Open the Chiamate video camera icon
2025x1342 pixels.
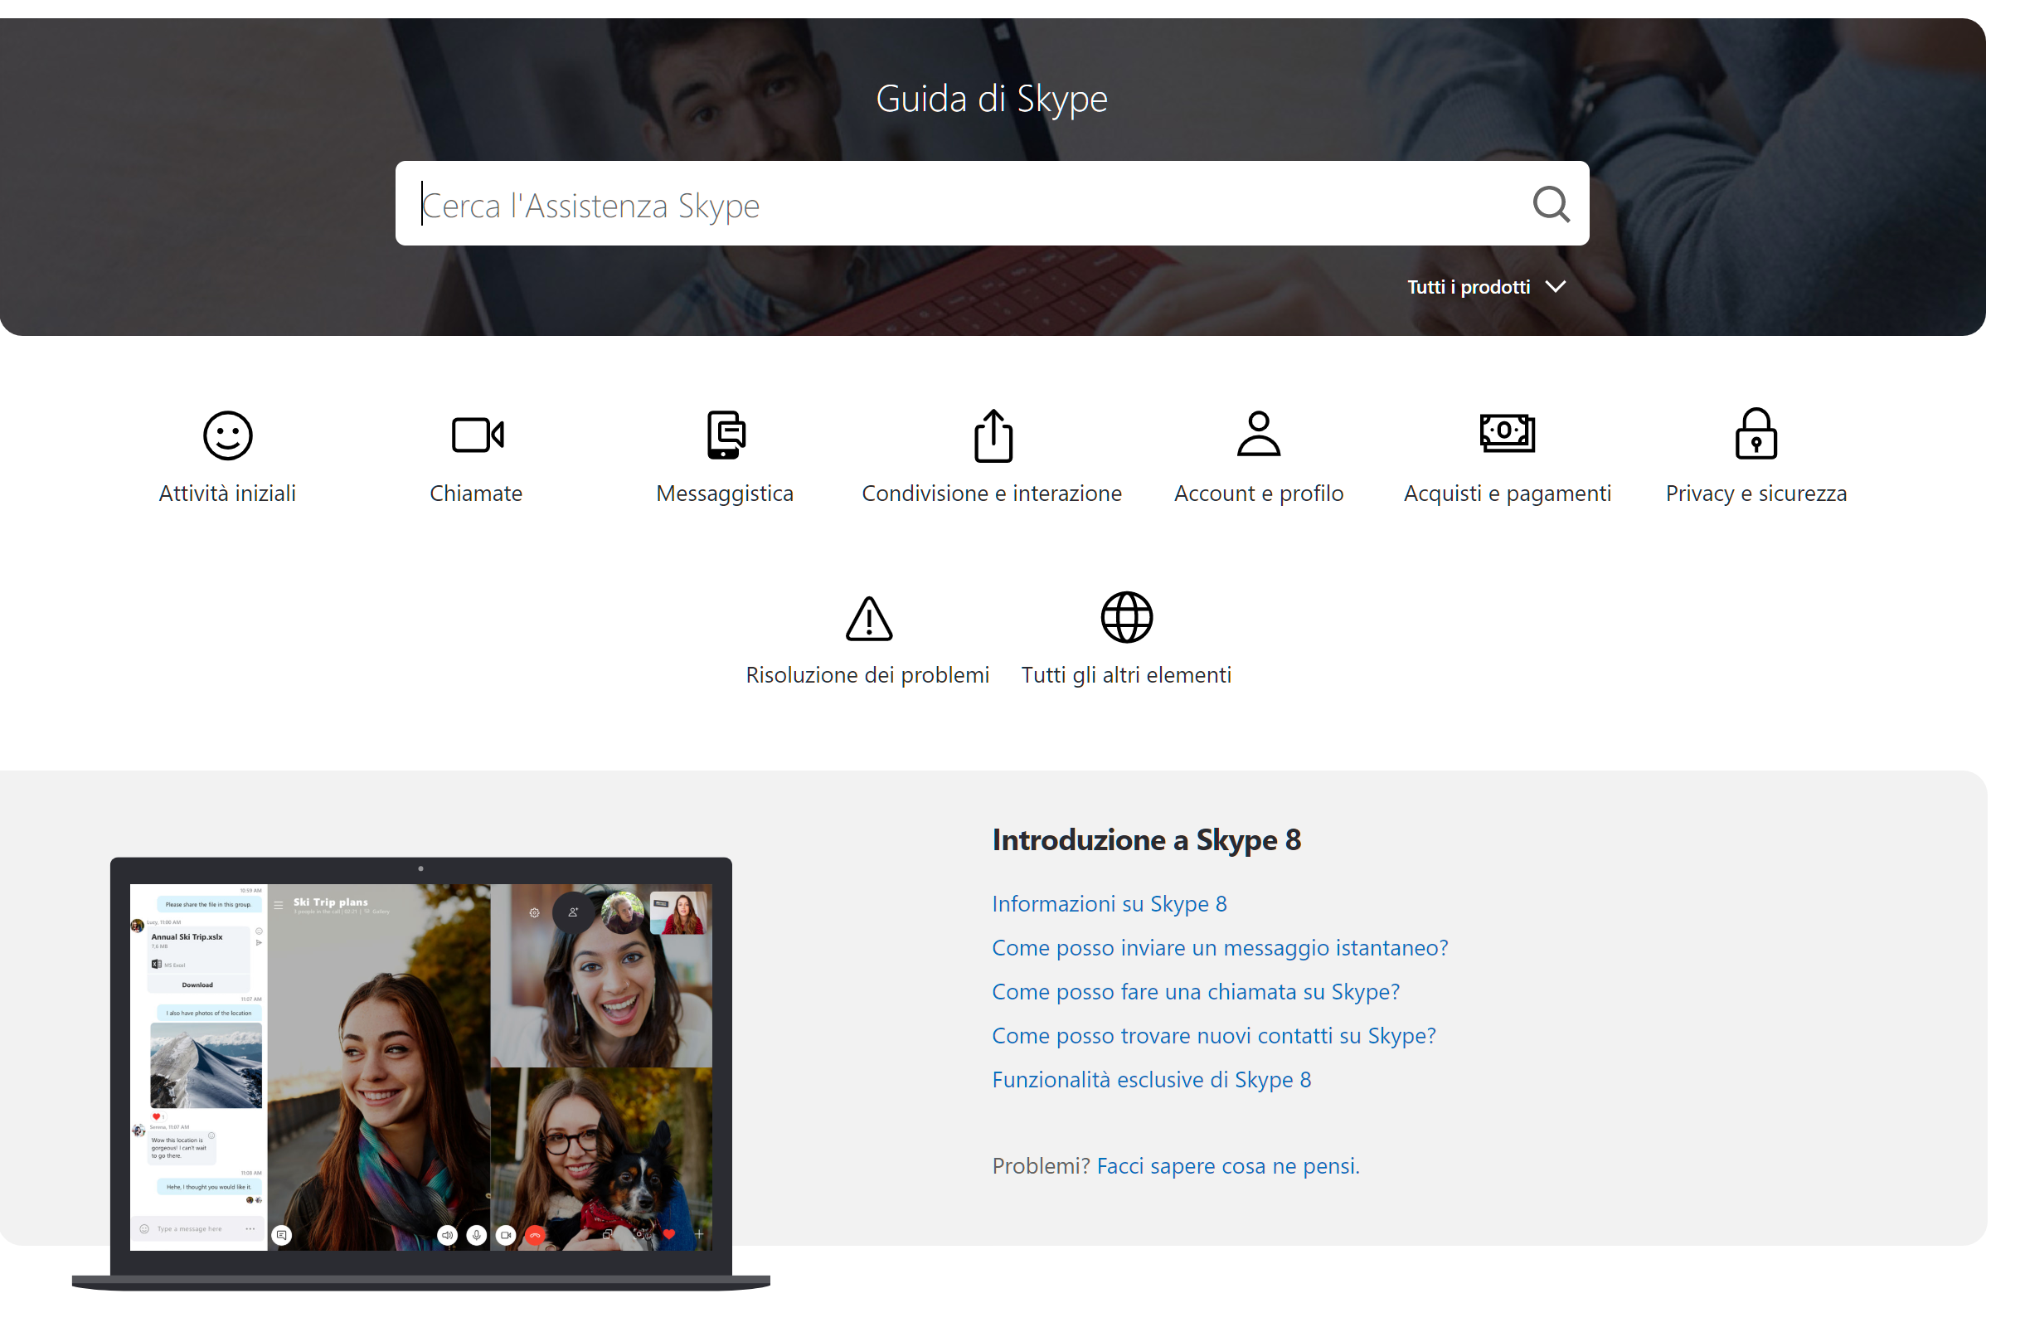pyautogui.click(x=477, y=435)
